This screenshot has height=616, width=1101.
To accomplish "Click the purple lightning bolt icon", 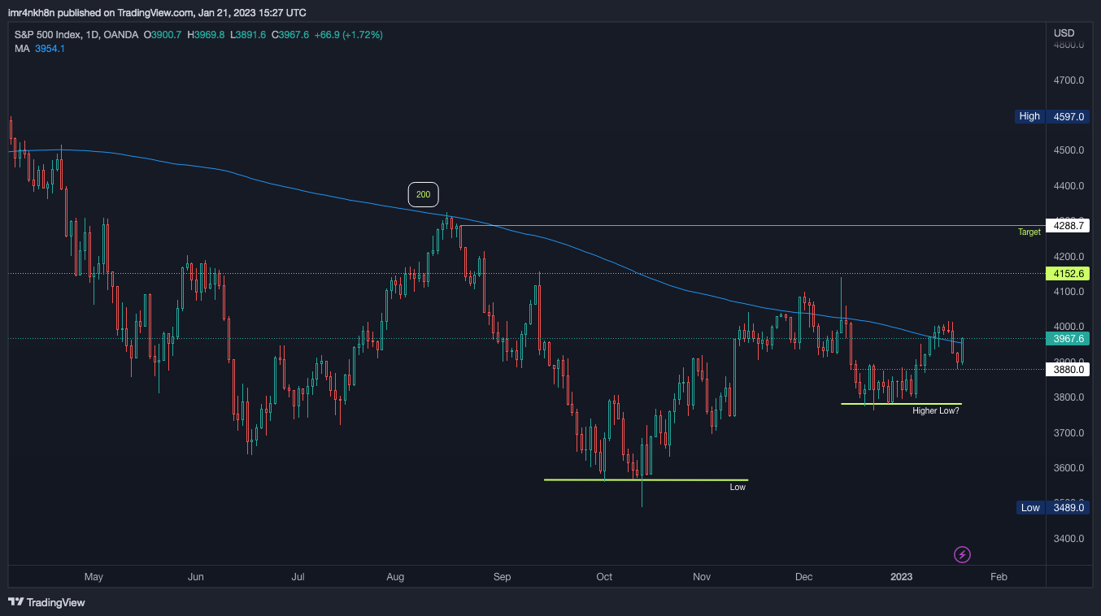I will (962, 555).
